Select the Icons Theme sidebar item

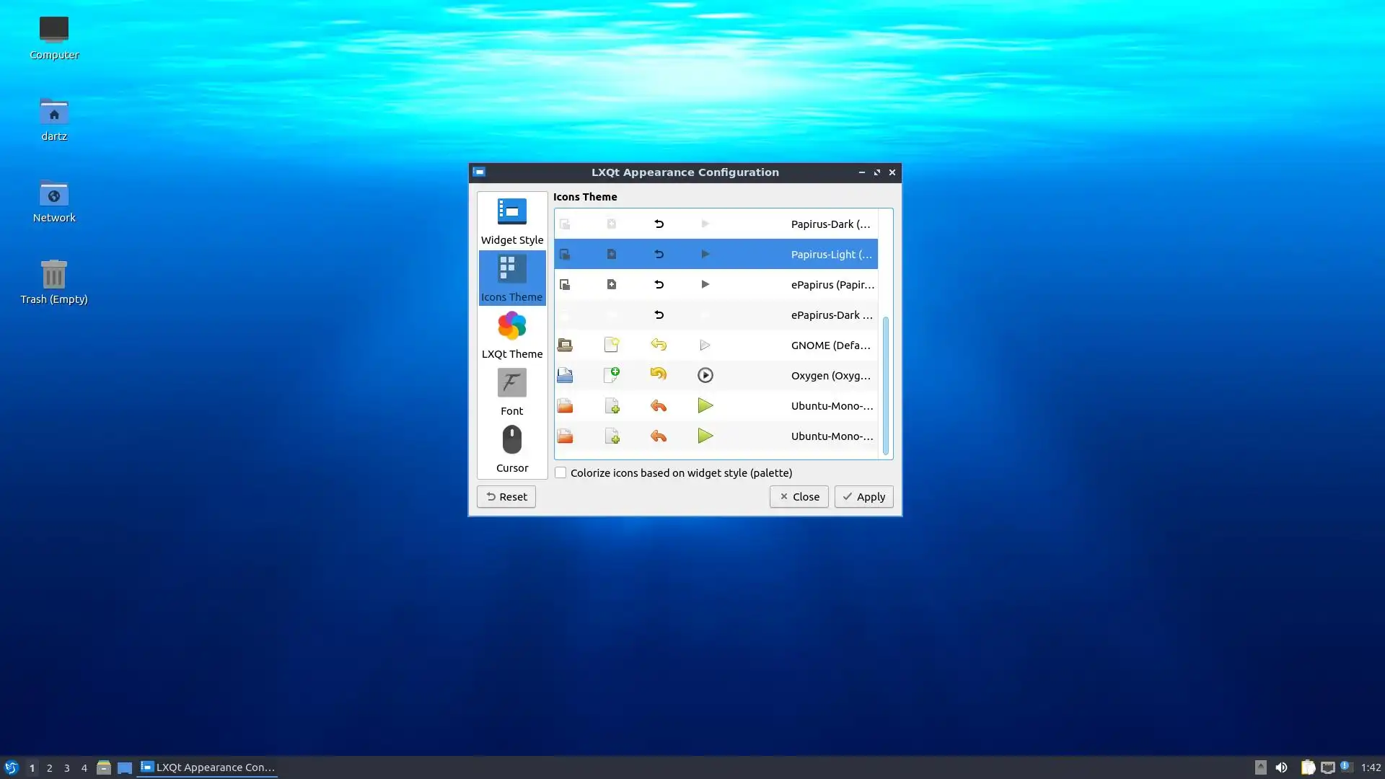coord(511,278)
